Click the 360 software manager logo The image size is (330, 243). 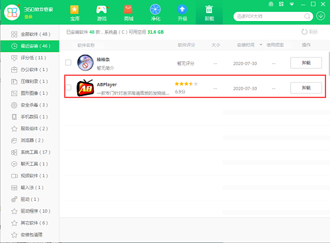coord(12,13)
